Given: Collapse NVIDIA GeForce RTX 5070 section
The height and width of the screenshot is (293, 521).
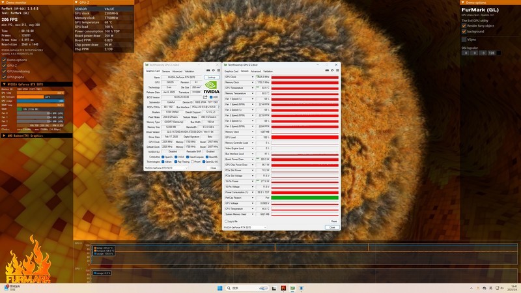Looking at the screenshot, I should point(4,85).
